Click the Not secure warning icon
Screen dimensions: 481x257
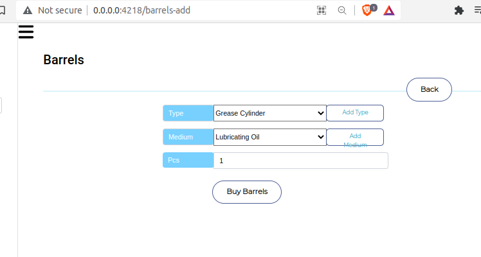coord(28,10)
